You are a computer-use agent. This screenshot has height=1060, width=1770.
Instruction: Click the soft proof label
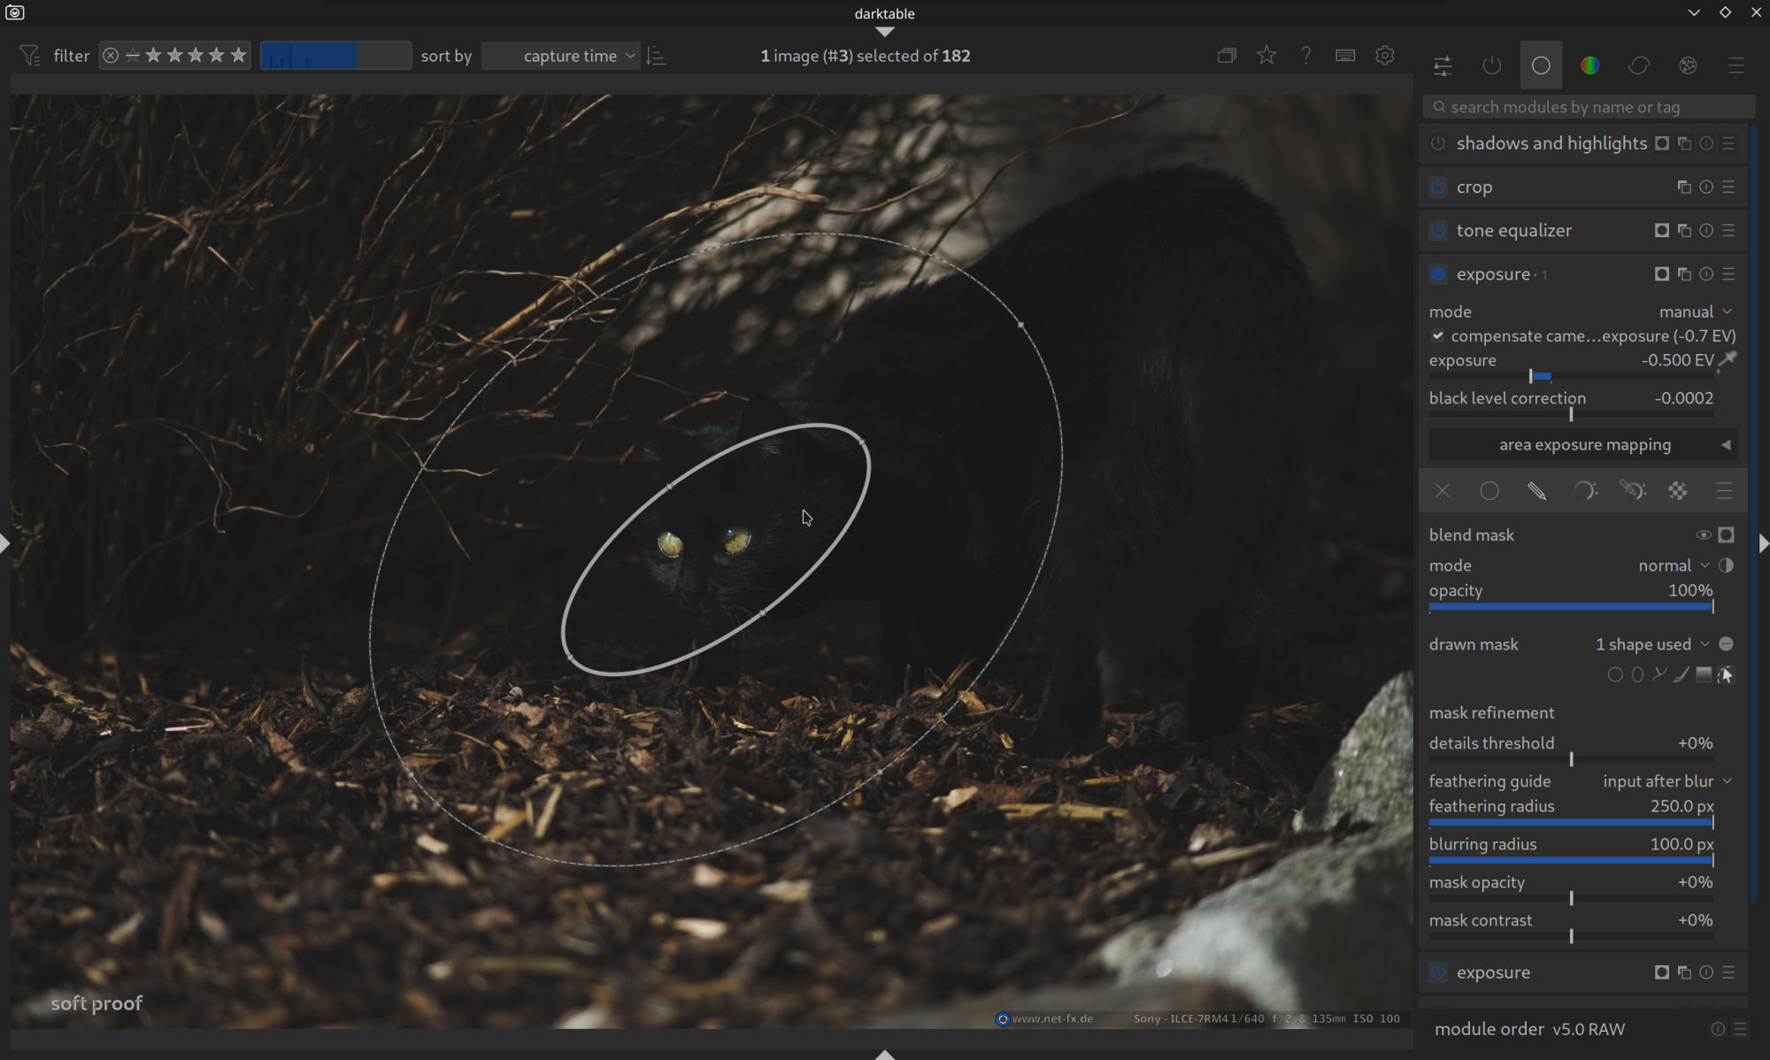click(96, 1003)
